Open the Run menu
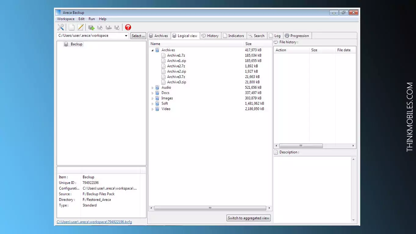Screen dimensions: 416x234 pyautogui.click(x=91, y=19)
